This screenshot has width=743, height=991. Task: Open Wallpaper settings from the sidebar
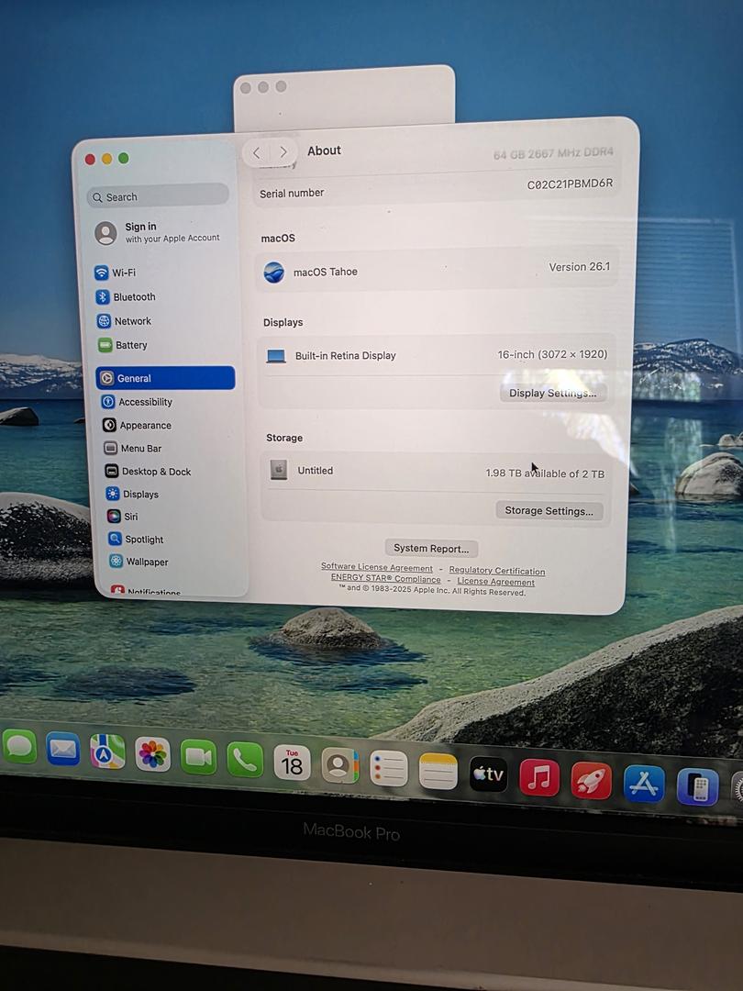(146, 562)
